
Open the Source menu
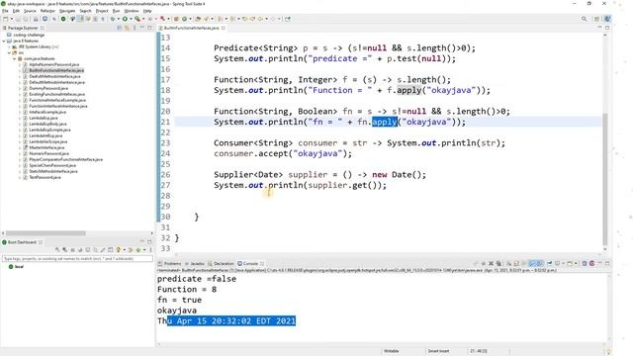[30, 11]
